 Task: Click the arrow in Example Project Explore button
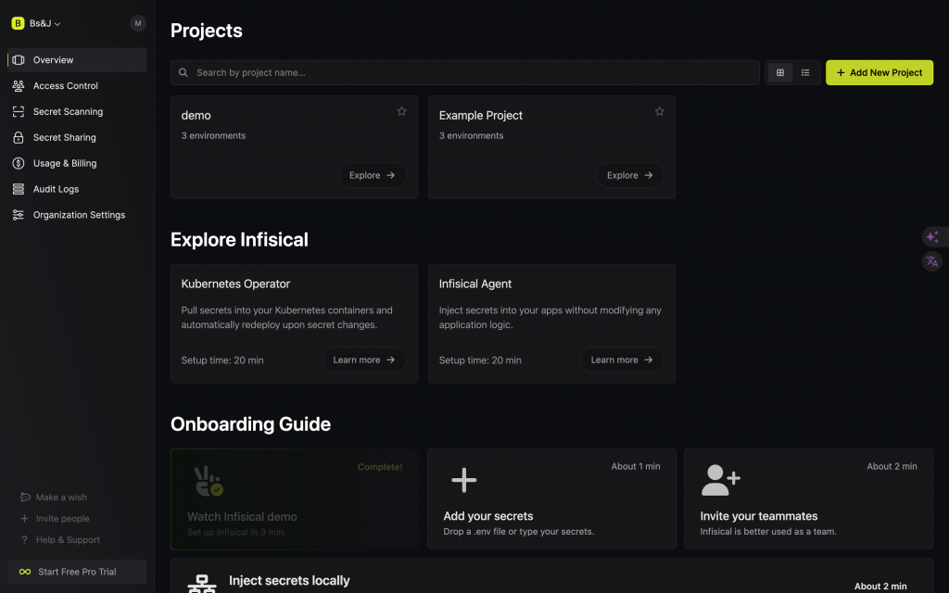point(648,175)
